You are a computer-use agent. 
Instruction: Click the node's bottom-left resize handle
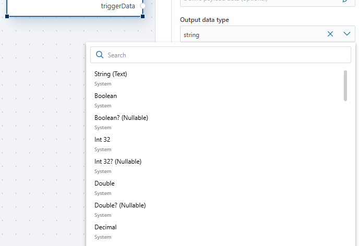(x=7, y=16)
